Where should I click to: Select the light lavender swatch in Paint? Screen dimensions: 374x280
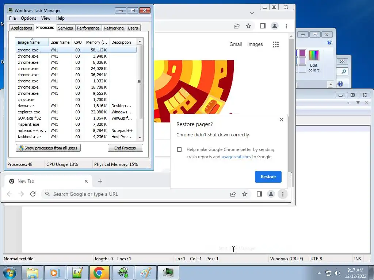point(302,61)
